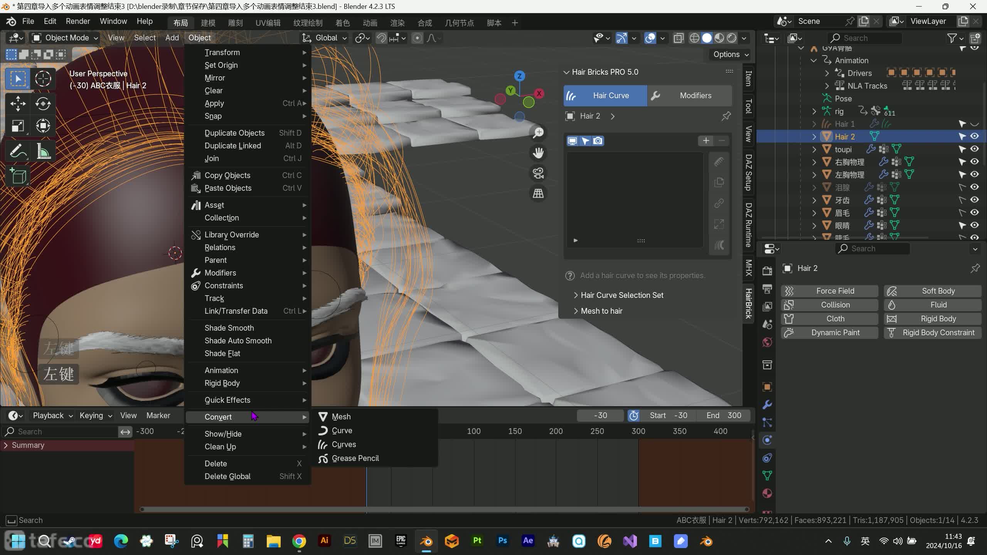Choose Curves in the Convert submenu

tap(374, 444)
